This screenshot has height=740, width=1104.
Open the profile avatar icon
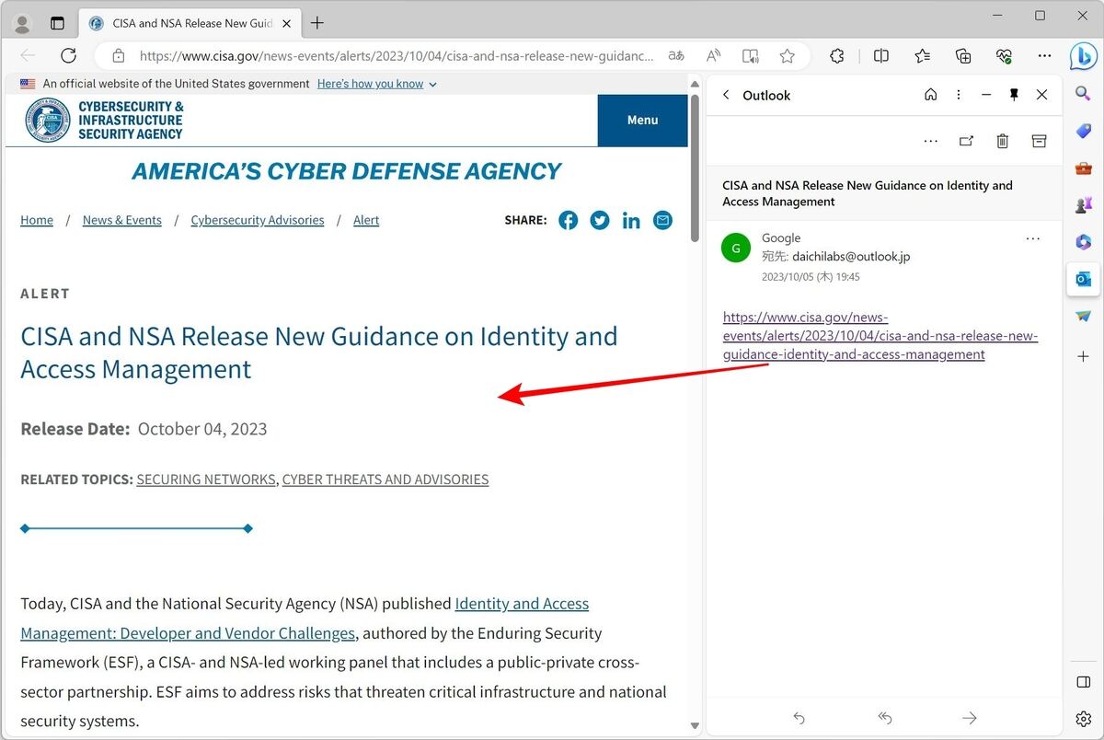coord(23,23)
